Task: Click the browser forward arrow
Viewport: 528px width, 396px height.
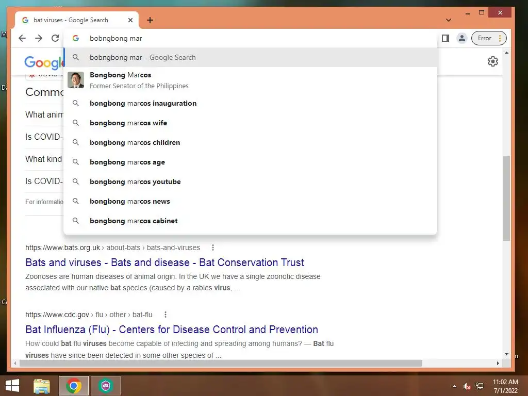Action: 39,38
